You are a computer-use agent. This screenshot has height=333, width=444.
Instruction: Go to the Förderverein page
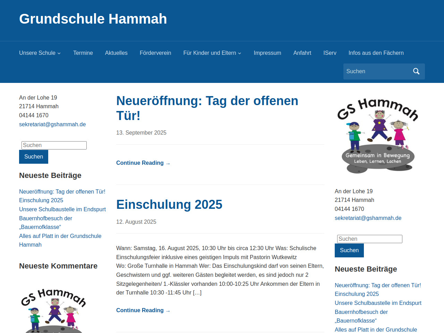coord(155,53)
